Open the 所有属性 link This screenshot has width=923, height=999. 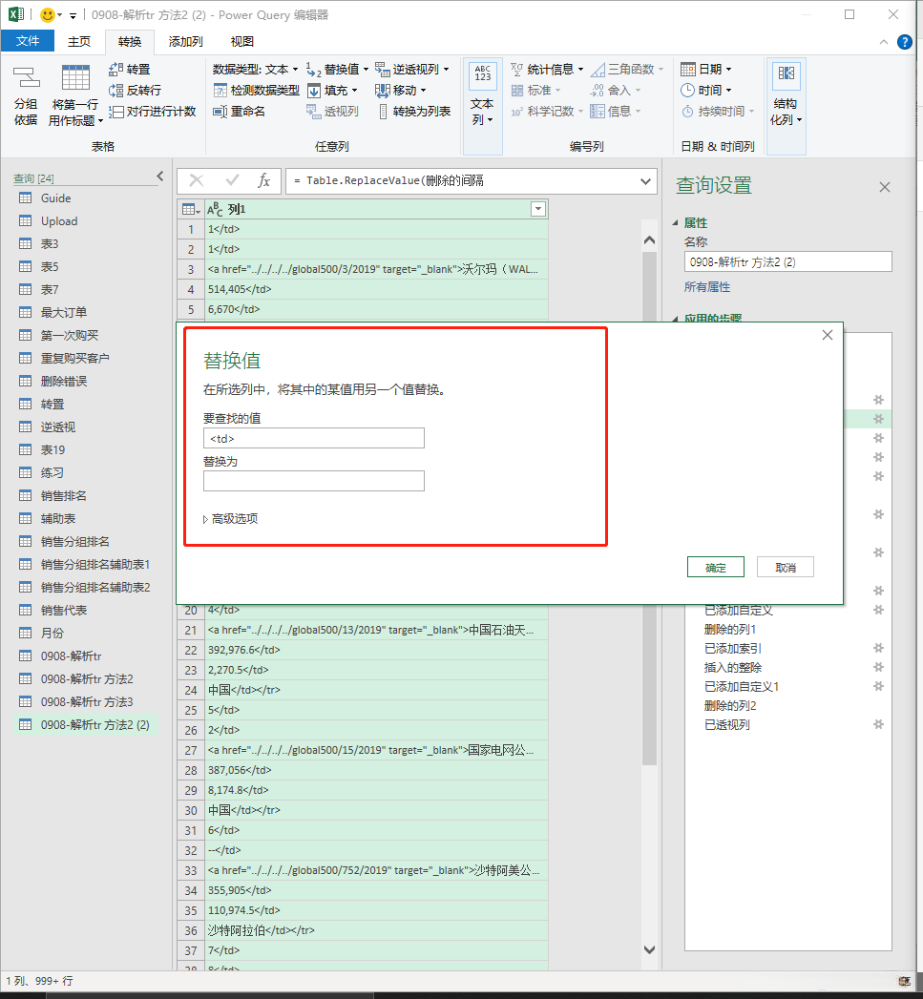click(x=707, y=287)
